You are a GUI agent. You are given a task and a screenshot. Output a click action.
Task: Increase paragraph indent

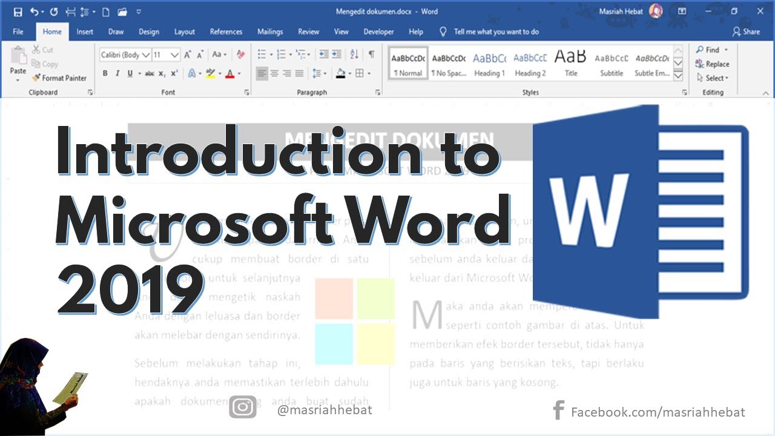(x=337, y=54)
